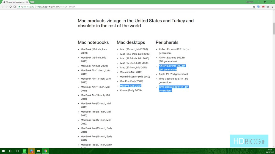Click 'Mac mini Server (Mid 2010)' item
The image size is (275, 154).
[135, 76]
